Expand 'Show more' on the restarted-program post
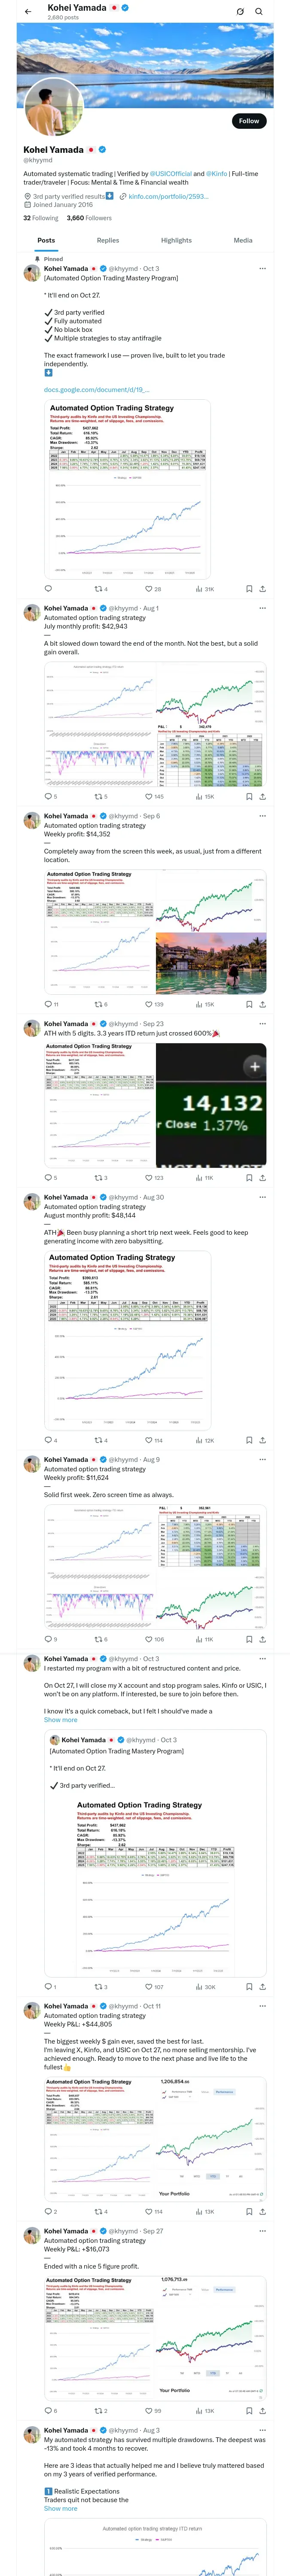290x2576 pixels. click(60, 1720)
